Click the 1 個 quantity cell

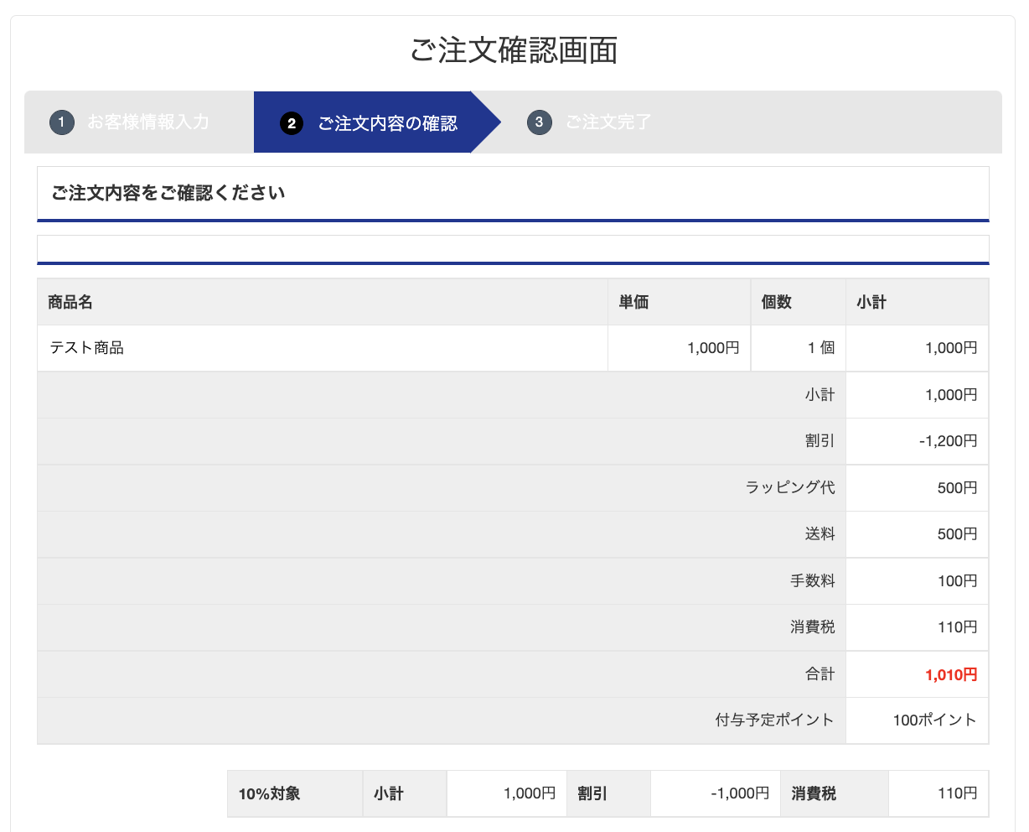[x=820, y=348]
